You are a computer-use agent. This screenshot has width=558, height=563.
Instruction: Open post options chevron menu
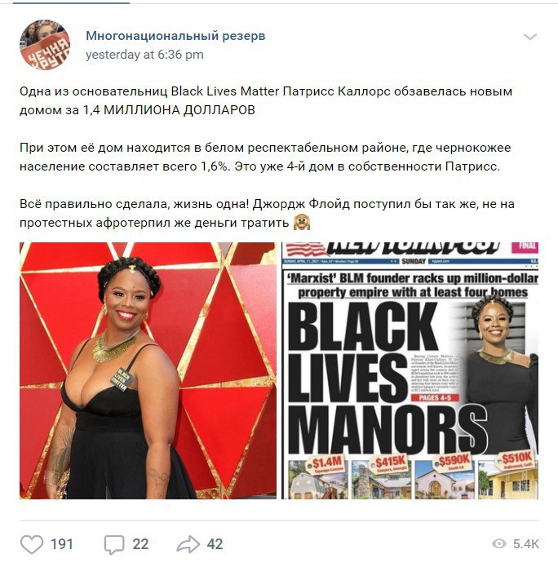pyautogui.click(x=530, y=37)
